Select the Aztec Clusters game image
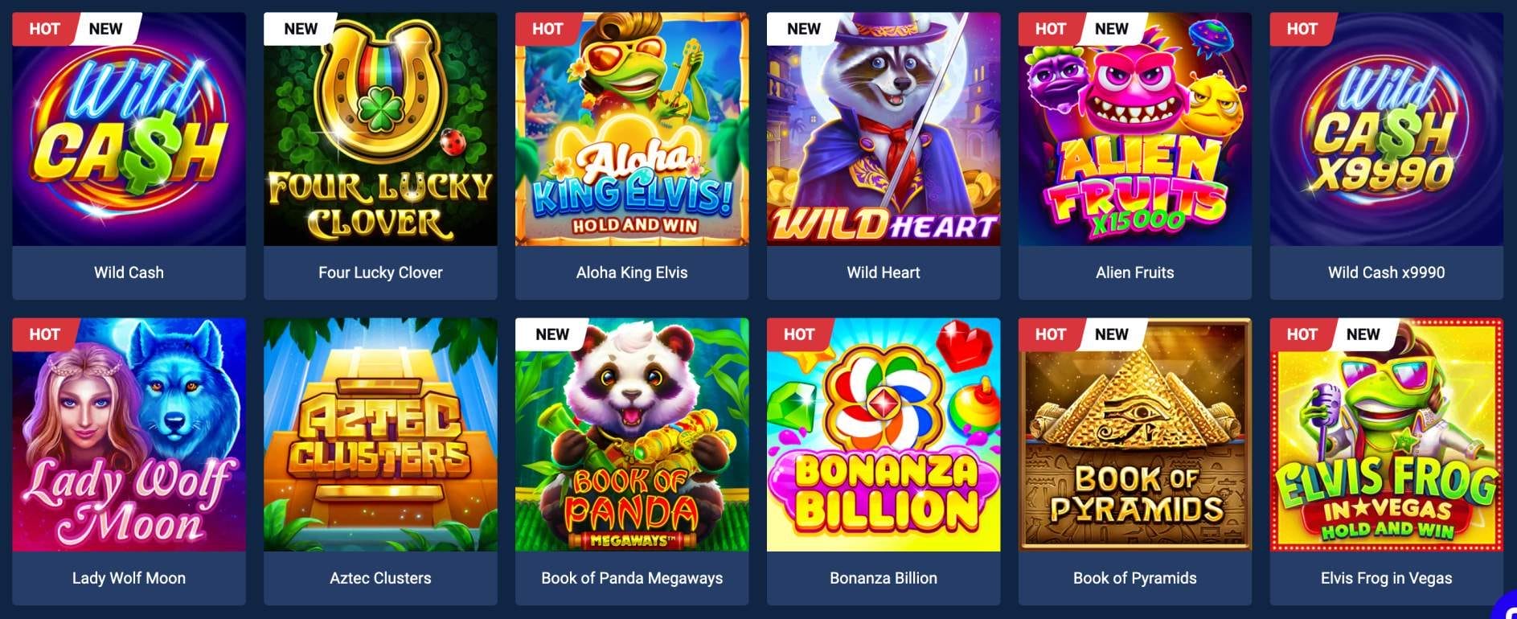This screenshot has height=619, width=1517. point(380,435)
